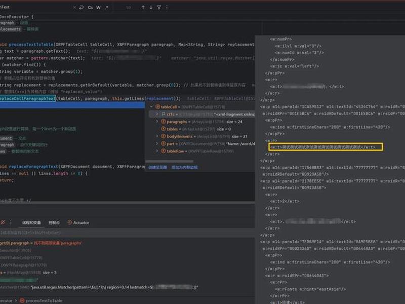Image resolution: width=405 pixels, height=304 pixels.
Task: Click the <w:t>2</w:t> XML line
Action: click(x=285, y=201)
